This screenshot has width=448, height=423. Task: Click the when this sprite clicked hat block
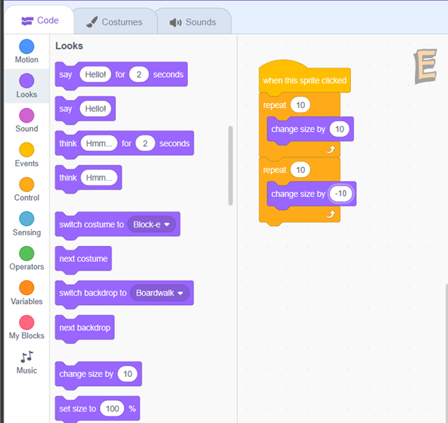click(305, 78)
